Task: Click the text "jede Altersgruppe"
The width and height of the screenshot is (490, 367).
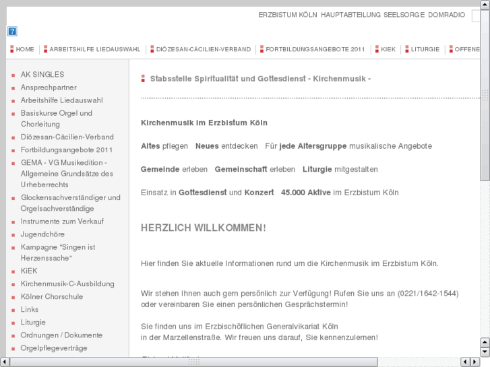Action: tap(313, 146)
